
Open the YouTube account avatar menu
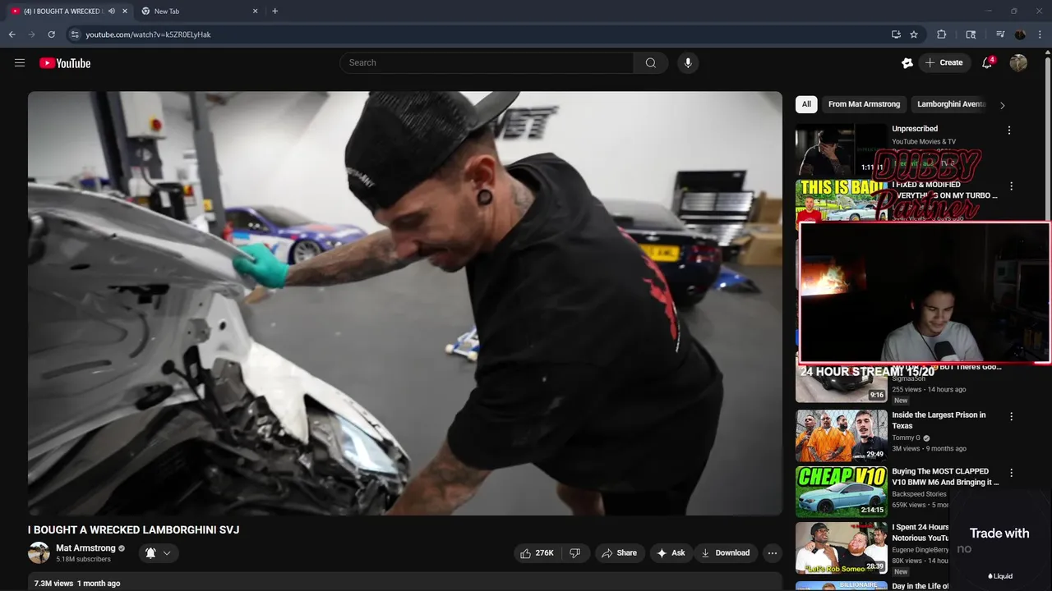point(1018,62)
